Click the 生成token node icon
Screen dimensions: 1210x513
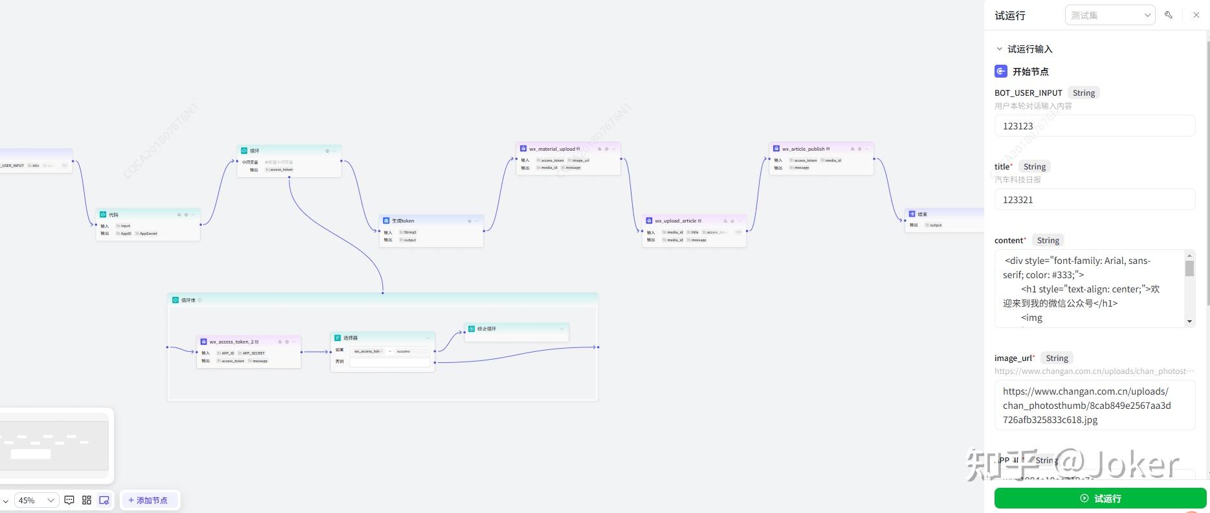point(386,221)
